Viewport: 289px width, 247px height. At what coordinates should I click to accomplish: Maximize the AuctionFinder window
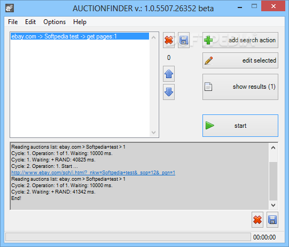(x=254, y=6)
